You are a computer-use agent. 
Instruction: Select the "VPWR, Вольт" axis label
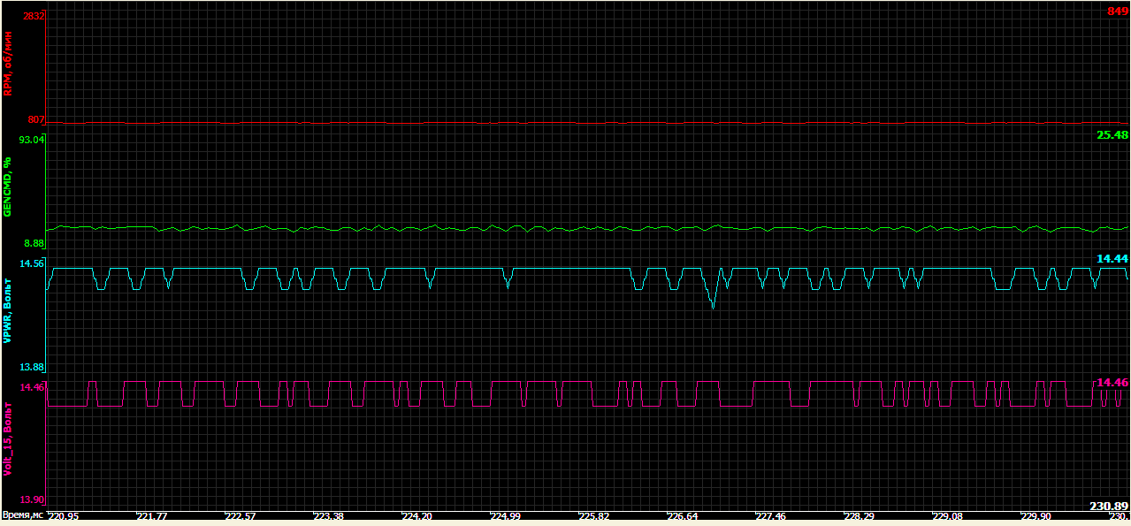tap(7, 313)
